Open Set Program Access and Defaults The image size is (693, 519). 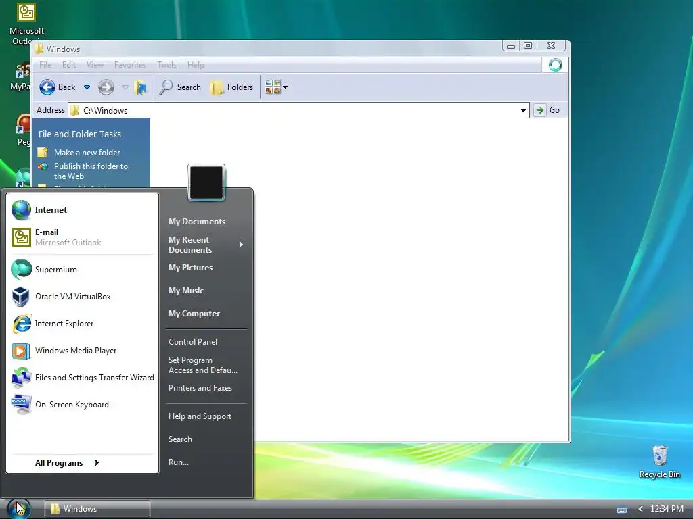tap(203, 365)
